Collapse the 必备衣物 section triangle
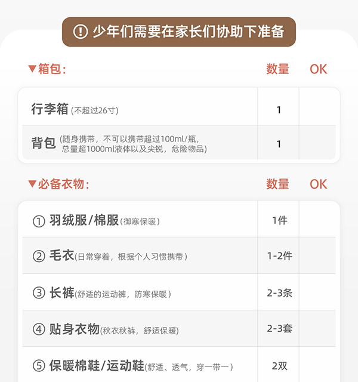The image size is (358, 382). tap(32, 184)
